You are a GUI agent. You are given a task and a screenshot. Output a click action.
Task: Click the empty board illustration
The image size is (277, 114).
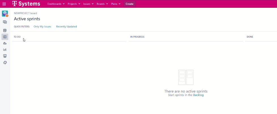pyautogui.click(x=186, y=77)
